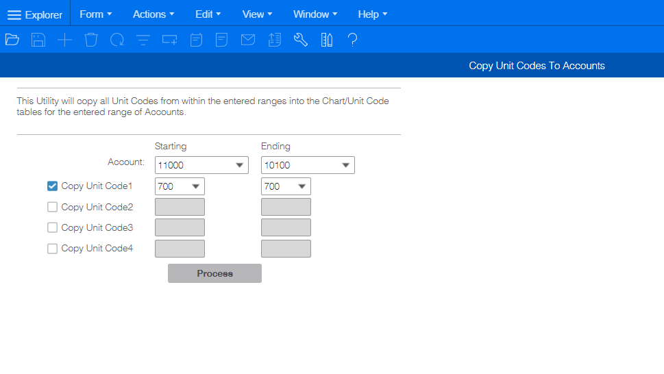
Task: Open the Actions menu
Action: 153,14
